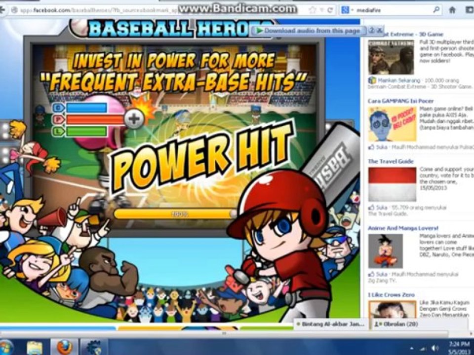Viewport: 474px width, 355px height.
Task: Open The Travel Guide ad link
Action: (x=390, y=161)
